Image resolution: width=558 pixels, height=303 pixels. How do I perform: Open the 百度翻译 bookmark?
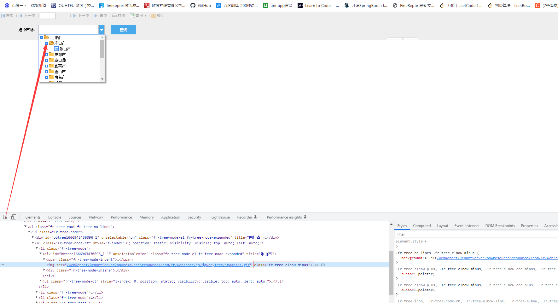tap(237, 5)
